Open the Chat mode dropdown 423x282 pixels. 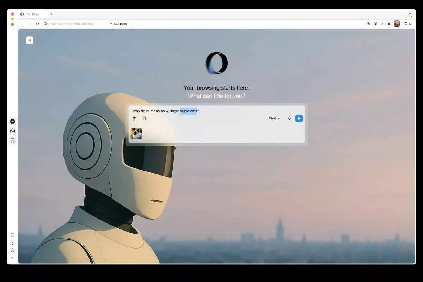click(274, 118)
